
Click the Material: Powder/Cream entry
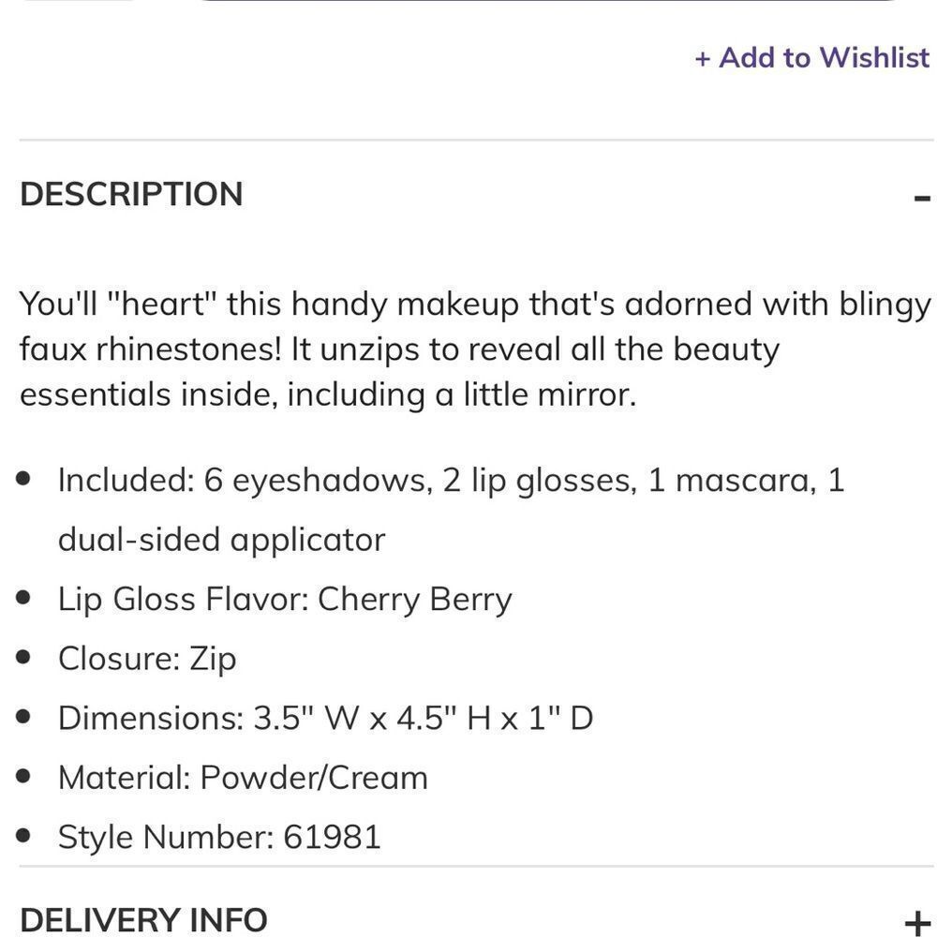[x=243, y=777]
